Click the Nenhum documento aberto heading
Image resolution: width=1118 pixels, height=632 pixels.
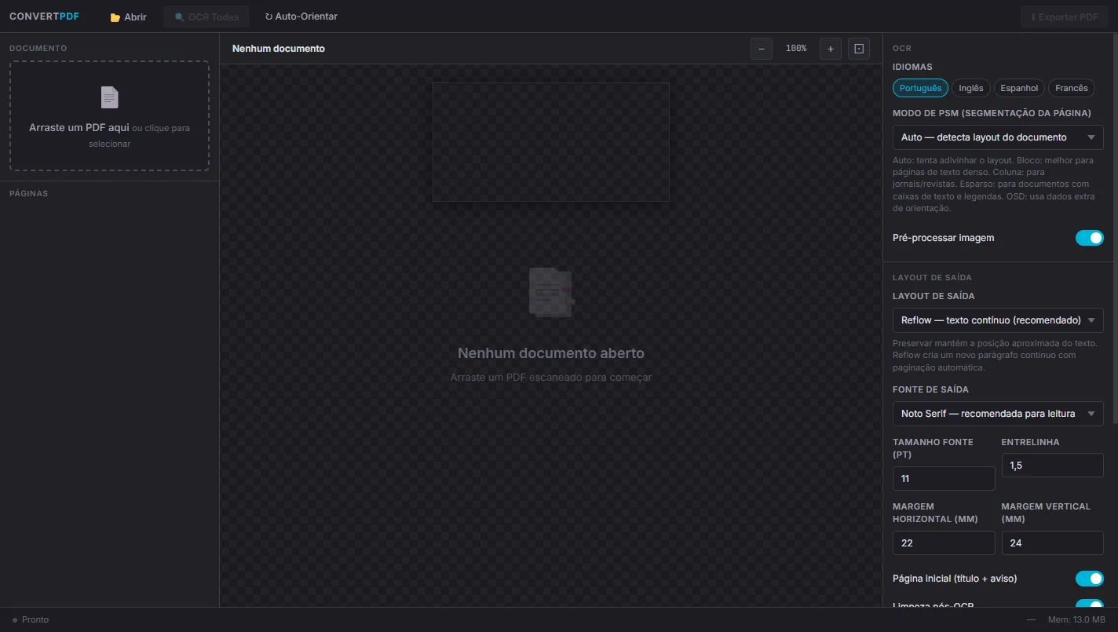551,353
